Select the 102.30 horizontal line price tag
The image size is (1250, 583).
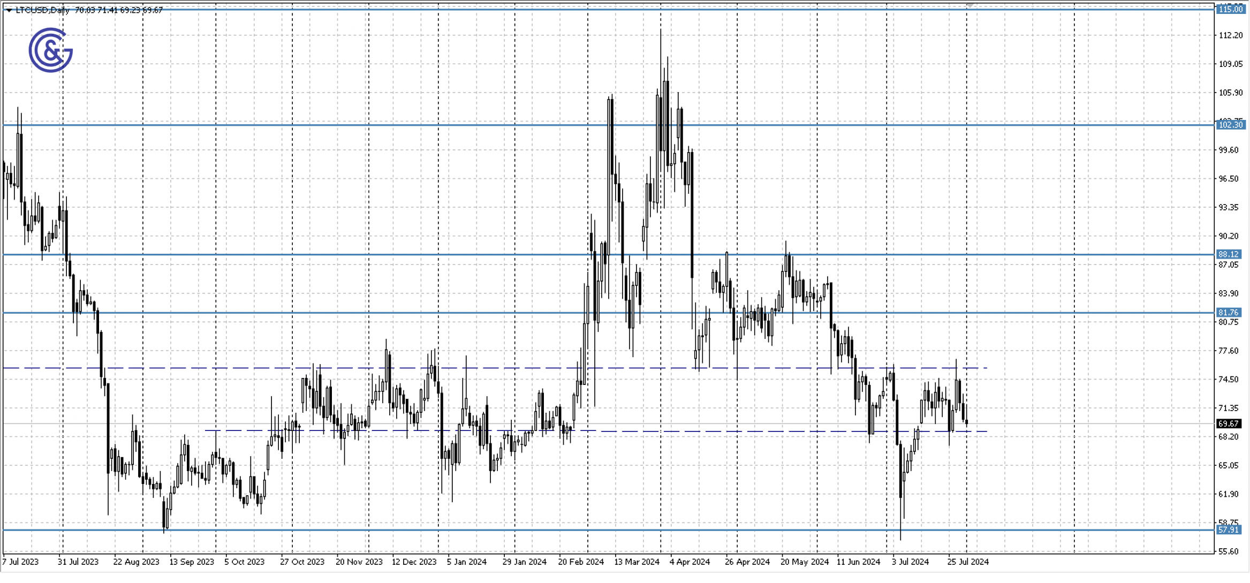click(1230, 125)
